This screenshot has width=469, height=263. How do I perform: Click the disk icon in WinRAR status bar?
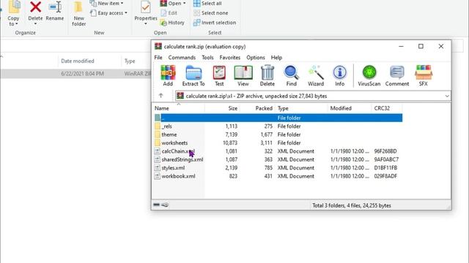coord(156,205)
